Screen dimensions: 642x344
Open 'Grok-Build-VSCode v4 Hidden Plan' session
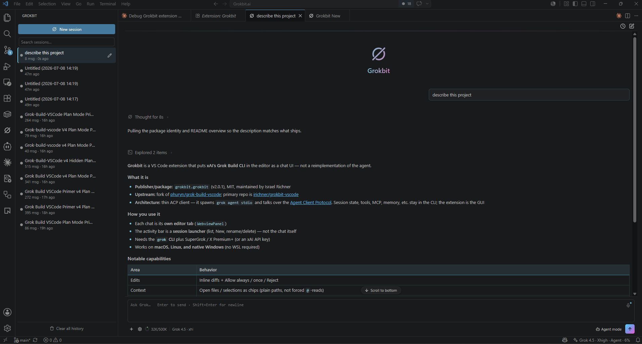click(66, 163)
